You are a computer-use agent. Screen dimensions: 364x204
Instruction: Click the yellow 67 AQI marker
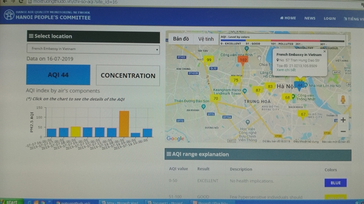point(303,114)
